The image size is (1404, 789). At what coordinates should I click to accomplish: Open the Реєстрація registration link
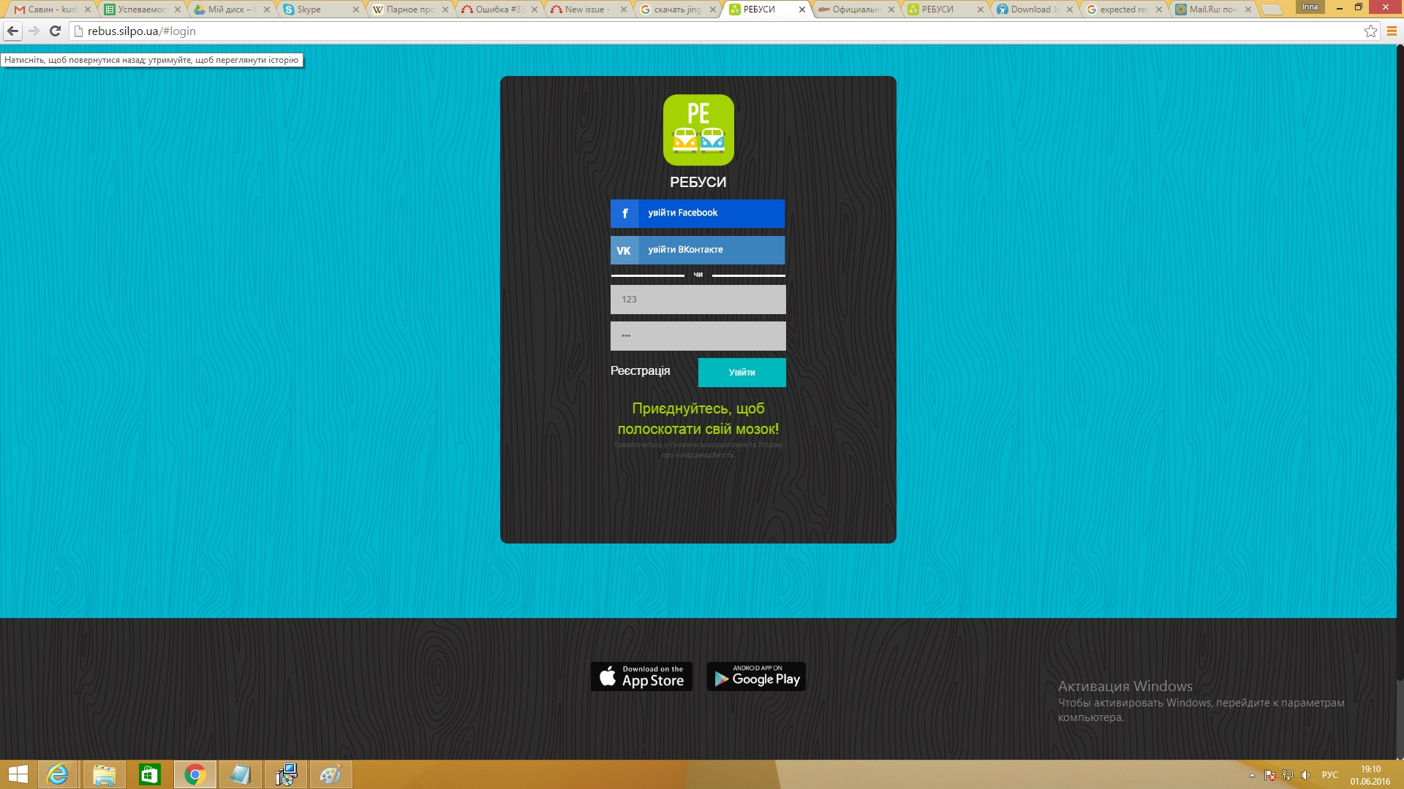coord(640,370)
